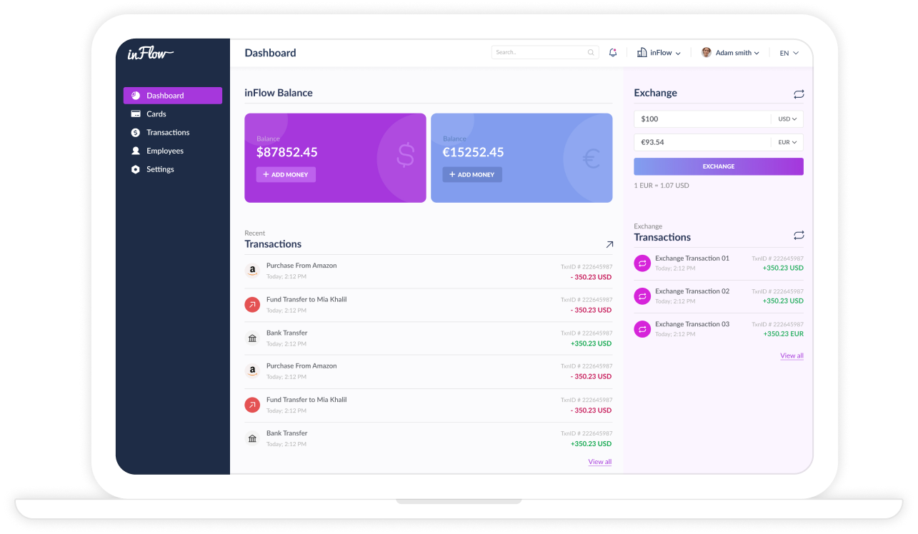
Task: Open Recent Transactions via the arrow icon
Action: [609, 244]
